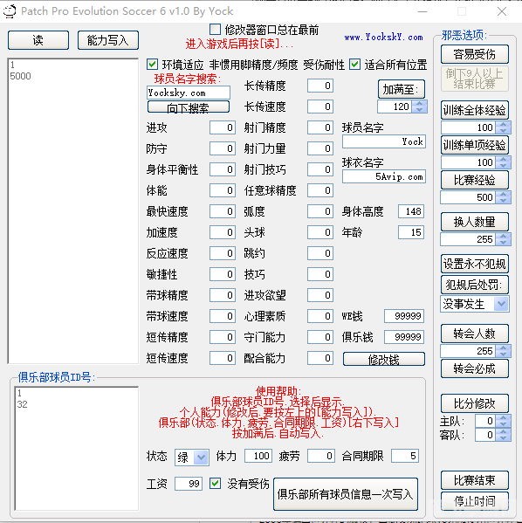The height and width of the screenshot is (523, 522).
Task: Click the 犯规后处罚 button
Action: coord(475,285)
